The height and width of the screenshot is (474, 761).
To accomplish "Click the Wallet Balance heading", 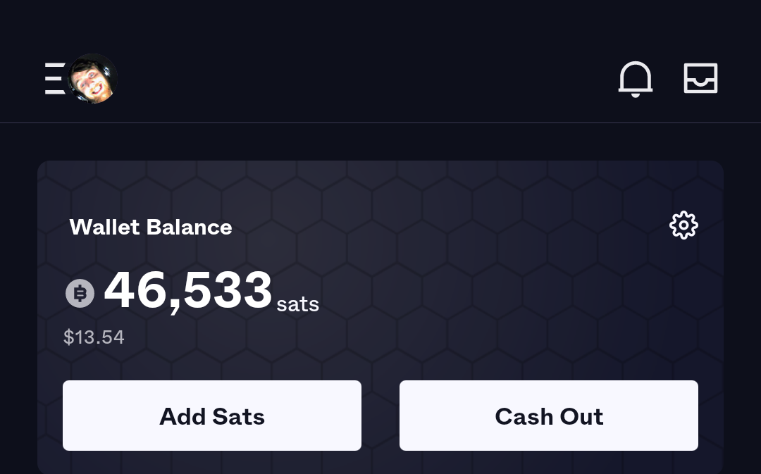I will [151, 227].
